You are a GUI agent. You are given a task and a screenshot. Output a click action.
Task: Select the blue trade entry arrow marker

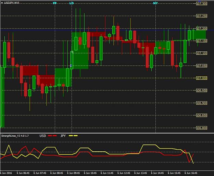[71, 66]
